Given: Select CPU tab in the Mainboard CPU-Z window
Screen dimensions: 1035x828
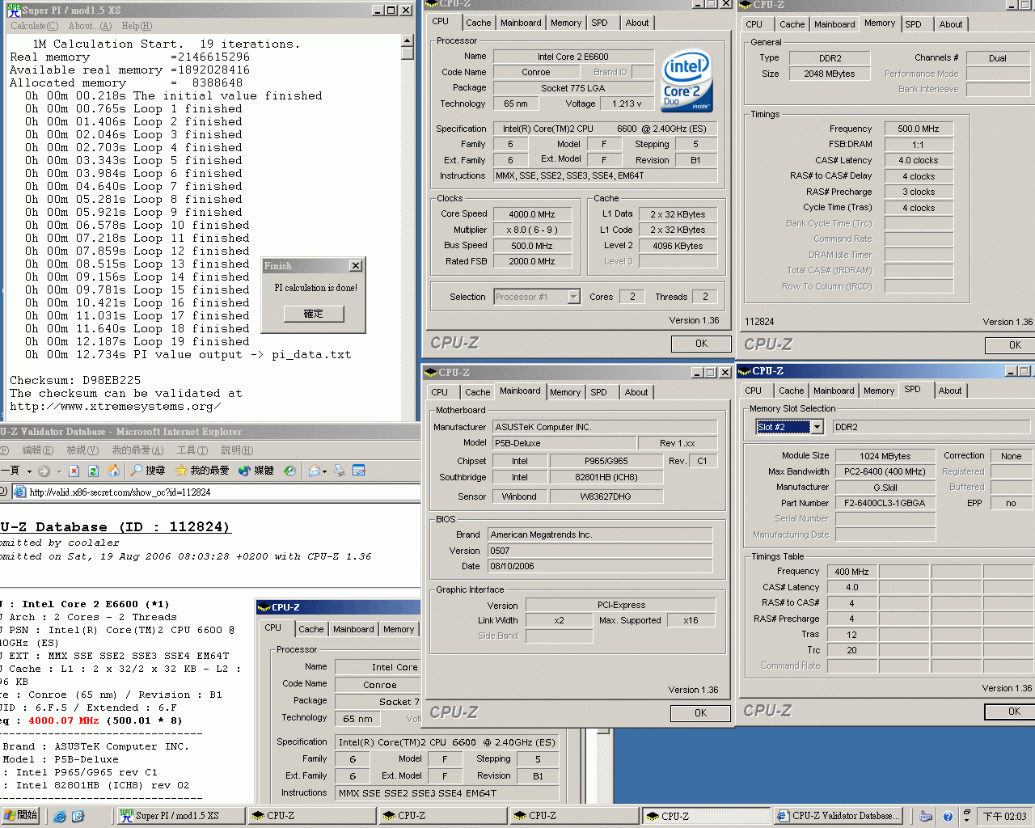Looking at the screenshot, I should [439, 392].
